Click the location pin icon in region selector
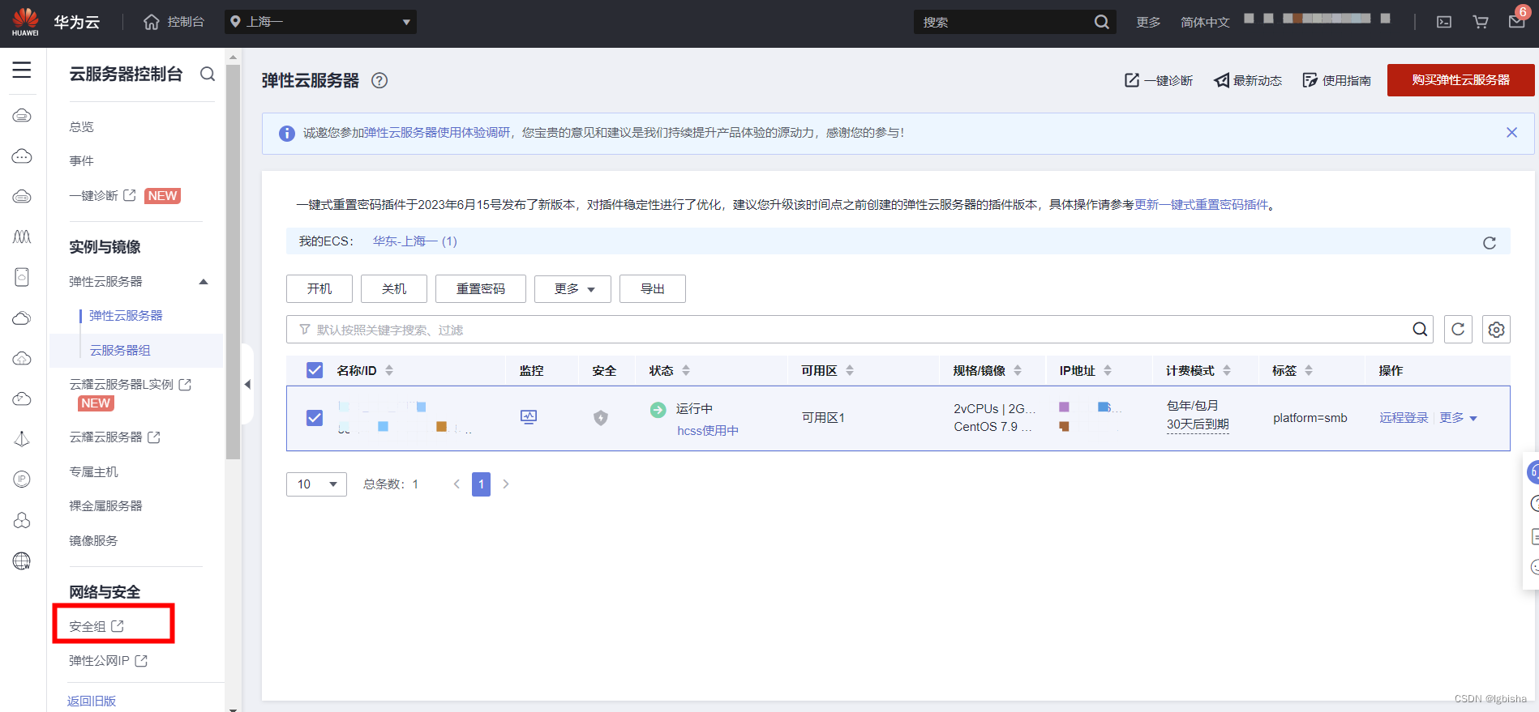The image size is (1539, 712). (x=235, y=22)
